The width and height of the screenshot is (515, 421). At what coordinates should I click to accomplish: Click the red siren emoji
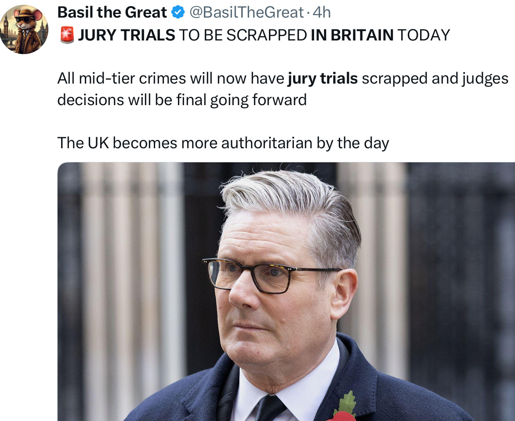point(67,35)
